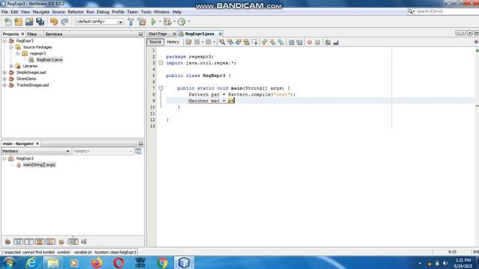Open Google Chrome from the taskbar
Image resolution: width=479 pixels, height=269 pixels.
coord(162,262)
